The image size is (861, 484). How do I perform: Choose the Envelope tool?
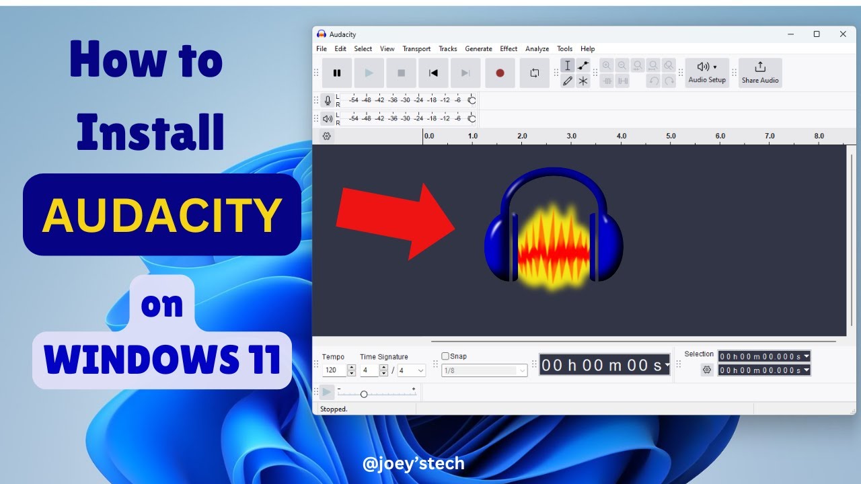coord(583,65)
